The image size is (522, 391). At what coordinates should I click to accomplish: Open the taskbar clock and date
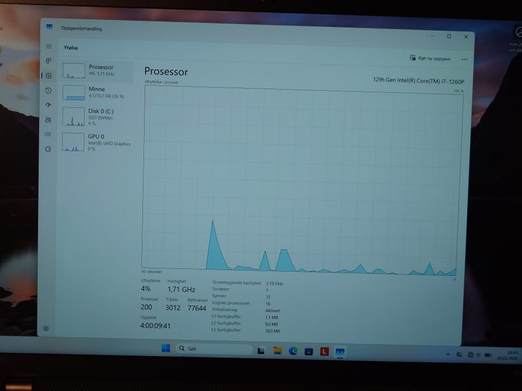(x=508, y=355)
